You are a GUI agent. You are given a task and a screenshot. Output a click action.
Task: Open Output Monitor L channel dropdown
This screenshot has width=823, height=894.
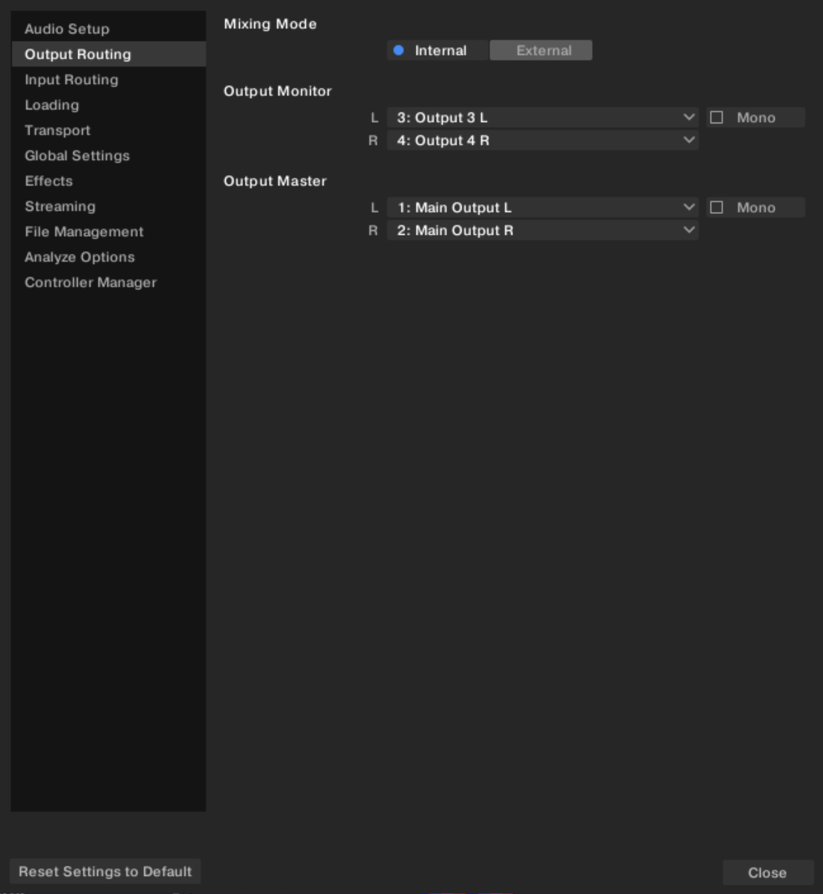(543, 117)
